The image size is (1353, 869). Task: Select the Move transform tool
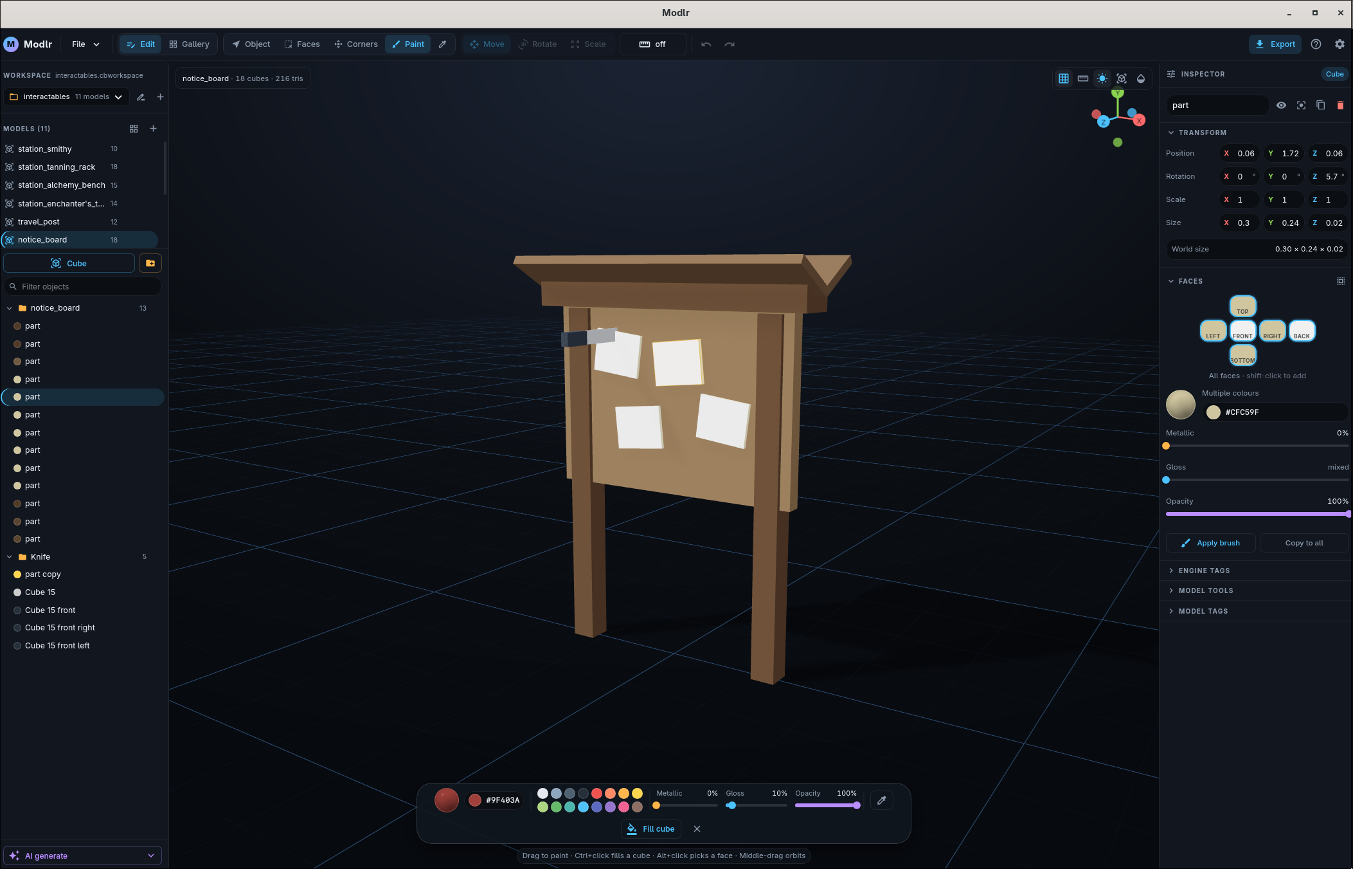click(x=487, y=44)
